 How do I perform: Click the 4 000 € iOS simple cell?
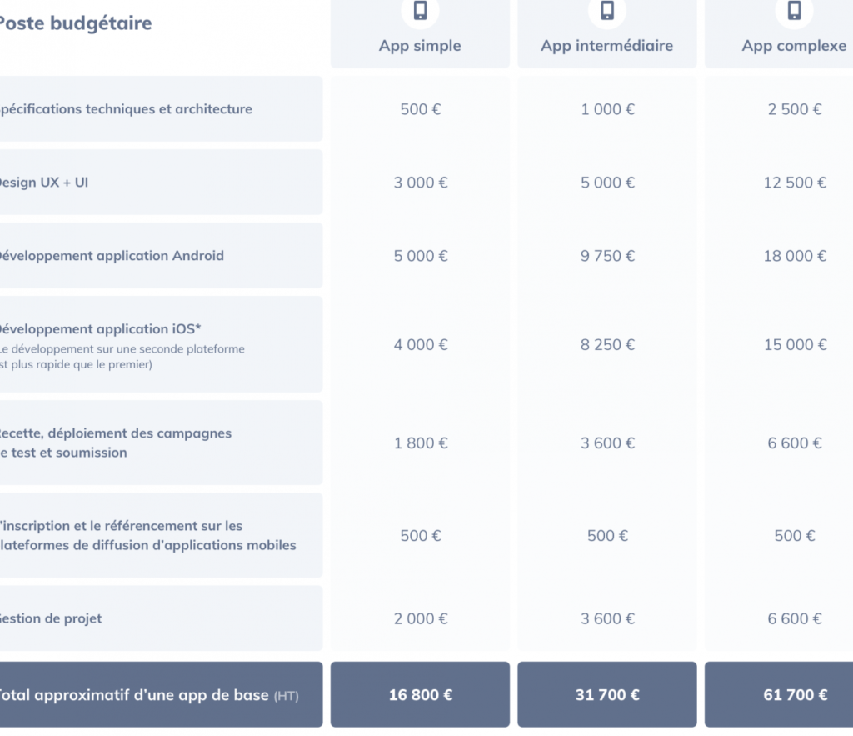coord(421,344)
